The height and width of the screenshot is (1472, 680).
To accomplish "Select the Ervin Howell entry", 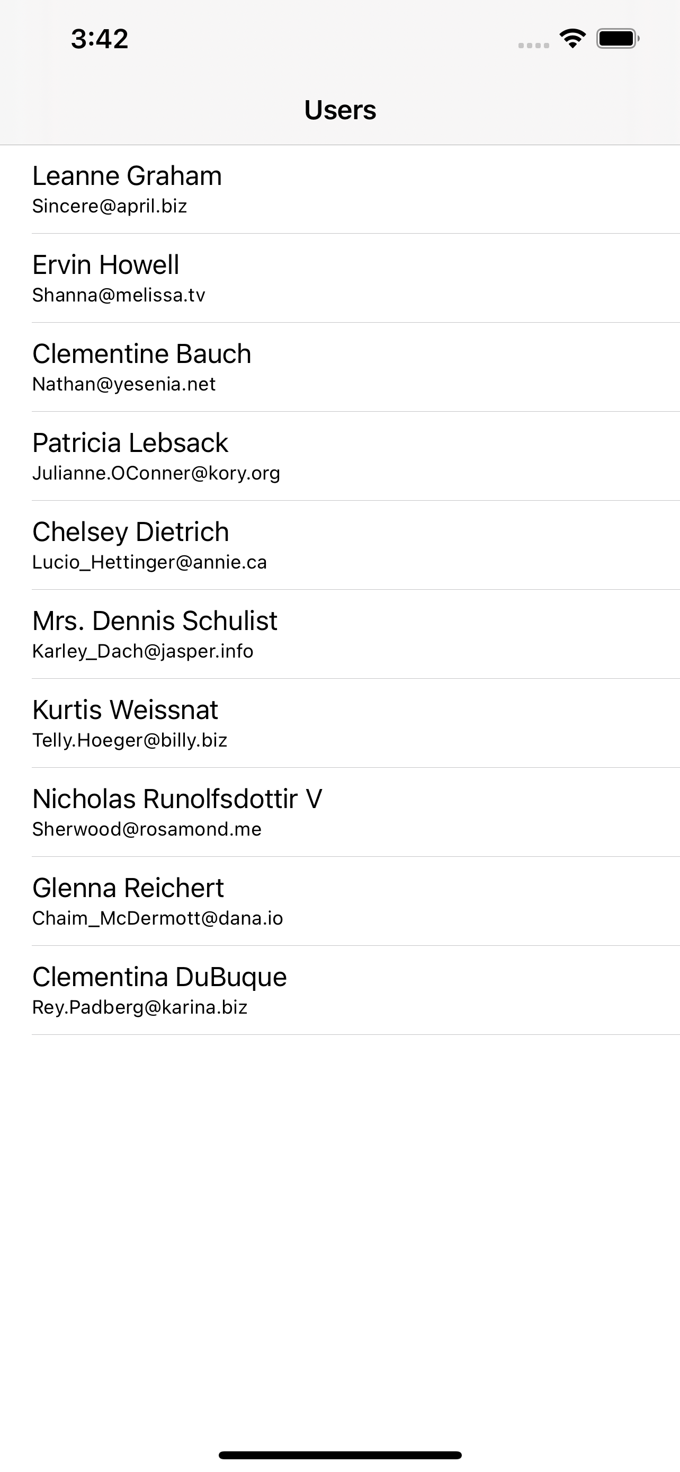I will pyautogui.click(x=341, y=278).
